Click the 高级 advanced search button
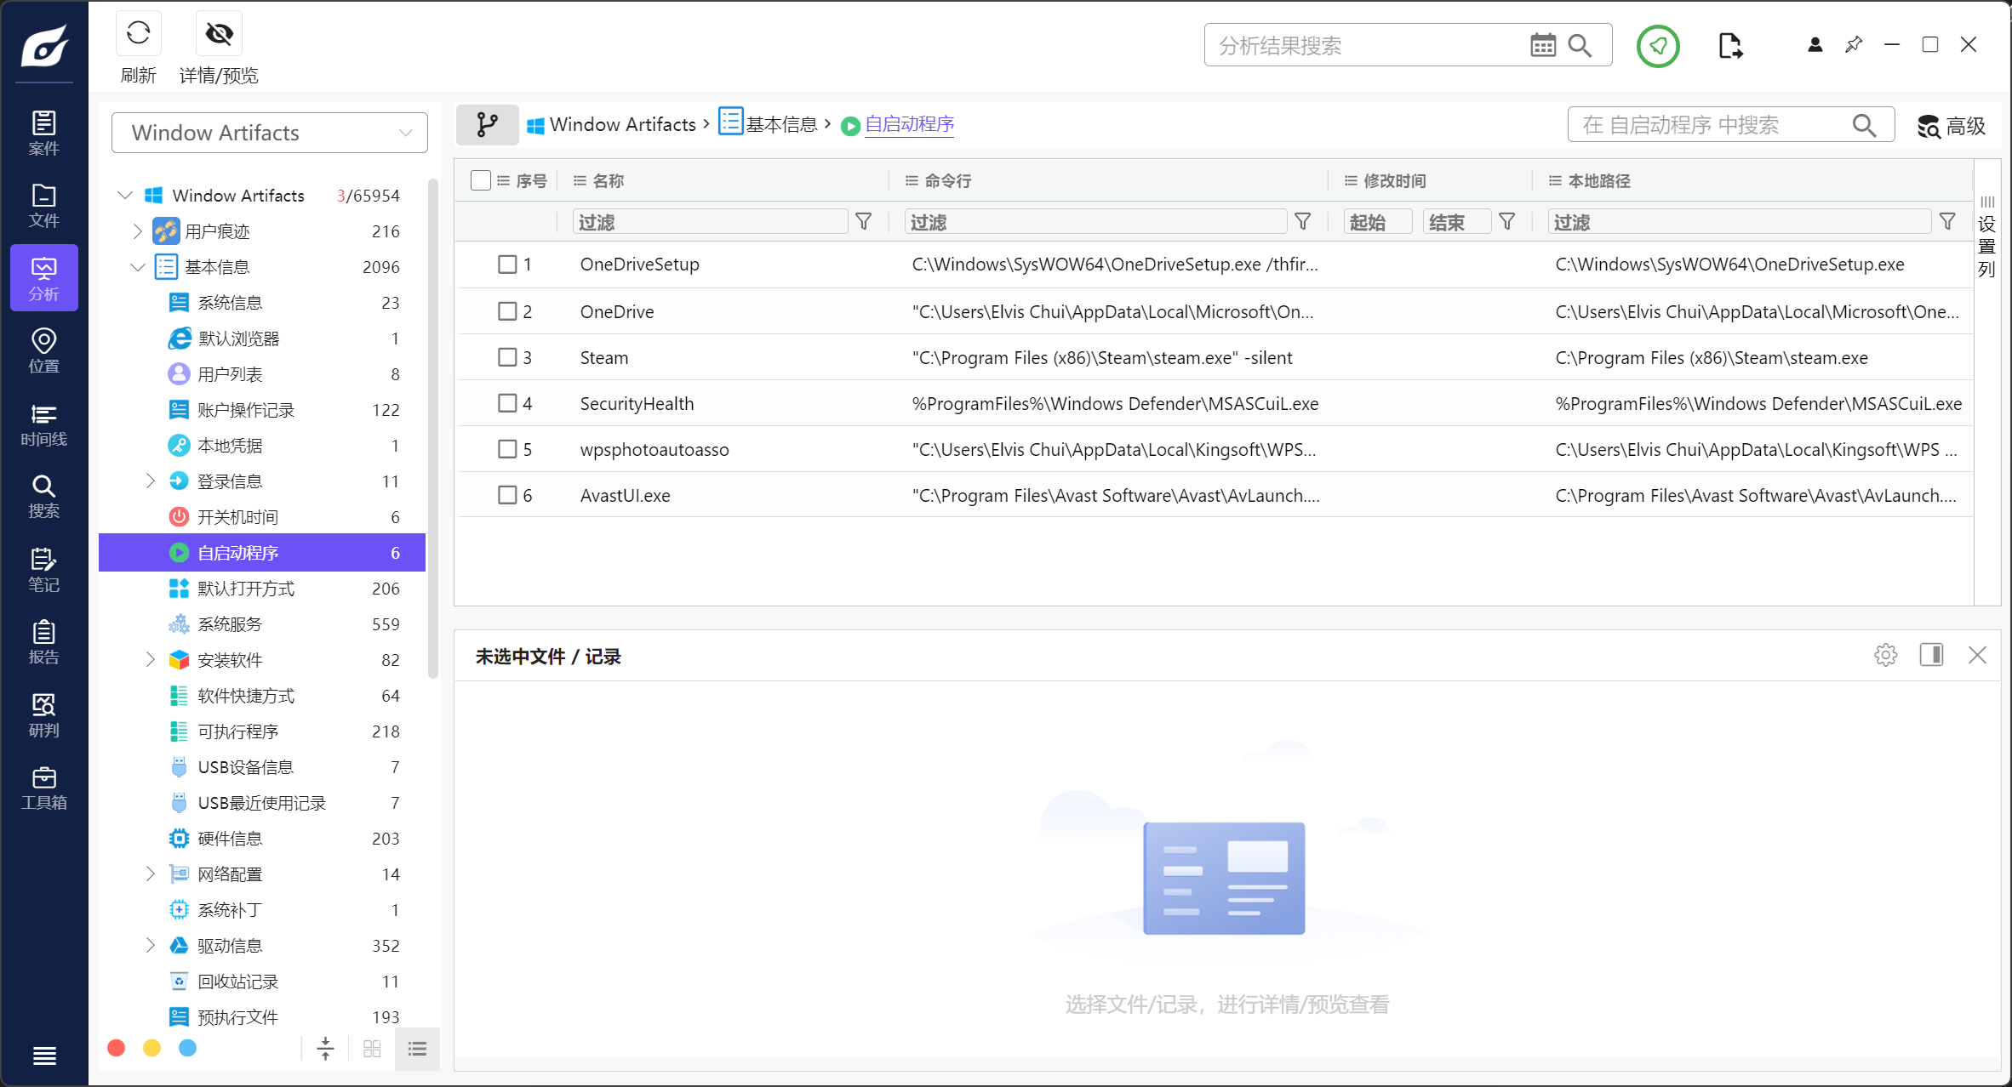Screen dimensions: 2012x1087 (1951, 126)
